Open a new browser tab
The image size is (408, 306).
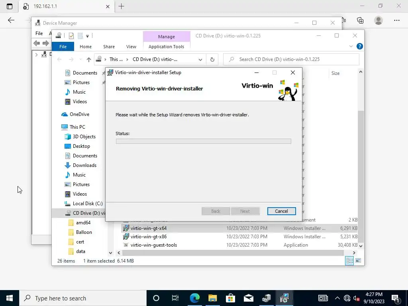coord(121,6)
